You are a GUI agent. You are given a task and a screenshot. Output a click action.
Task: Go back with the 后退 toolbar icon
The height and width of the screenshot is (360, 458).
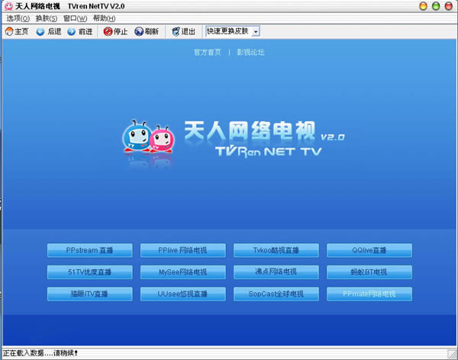click(40, 31)
